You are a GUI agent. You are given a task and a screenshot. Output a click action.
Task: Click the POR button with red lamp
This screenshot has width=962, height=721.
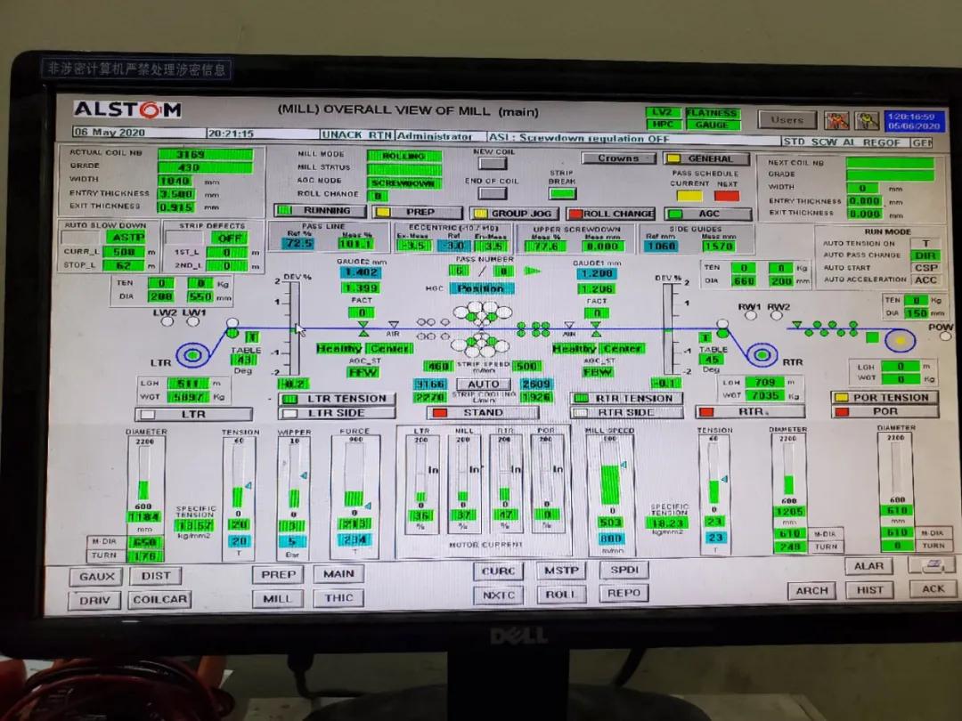(x=885, y=411)
